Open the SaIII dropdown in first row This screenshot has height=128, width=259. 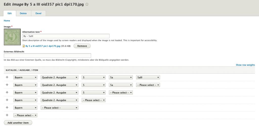click(x=148, y=78)
